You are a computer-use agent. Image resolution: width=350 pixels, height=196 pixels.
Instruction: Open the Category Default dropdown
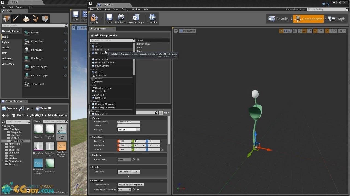pyautogui.click(x=129, y=130)
